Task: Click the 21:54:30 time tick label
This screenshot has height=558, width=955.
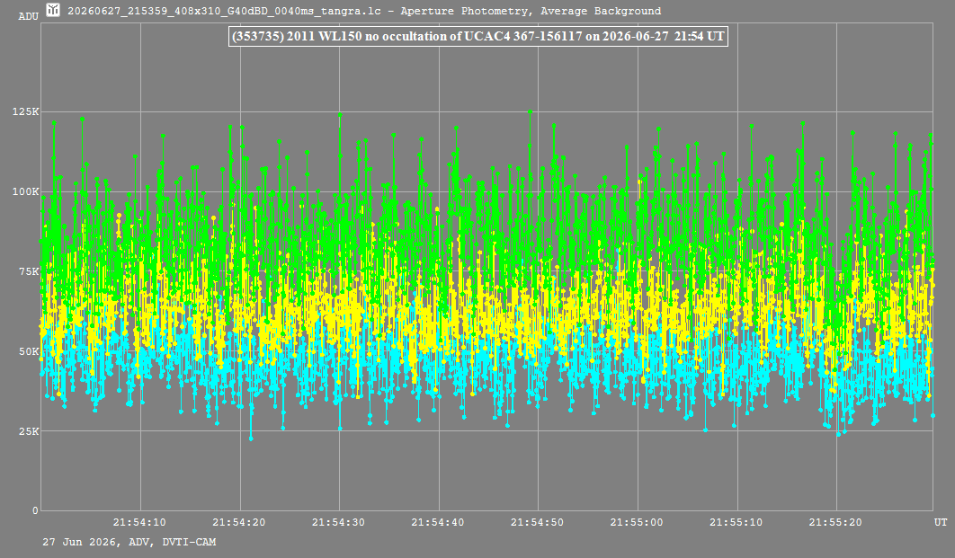Action: click(338, 522)
